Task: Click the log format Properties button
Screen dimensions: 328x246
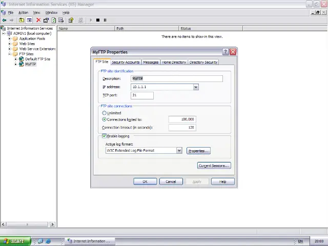Action: click(x=198, y=151)
